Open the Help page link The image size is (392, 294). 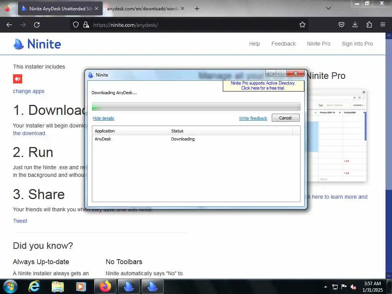click(x=255, y=44)
